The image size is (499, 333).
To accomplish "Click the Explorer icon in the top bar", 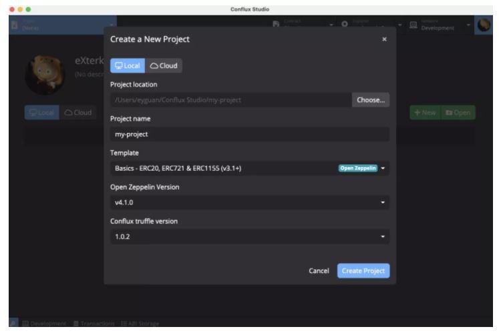I will click(344, 24).
